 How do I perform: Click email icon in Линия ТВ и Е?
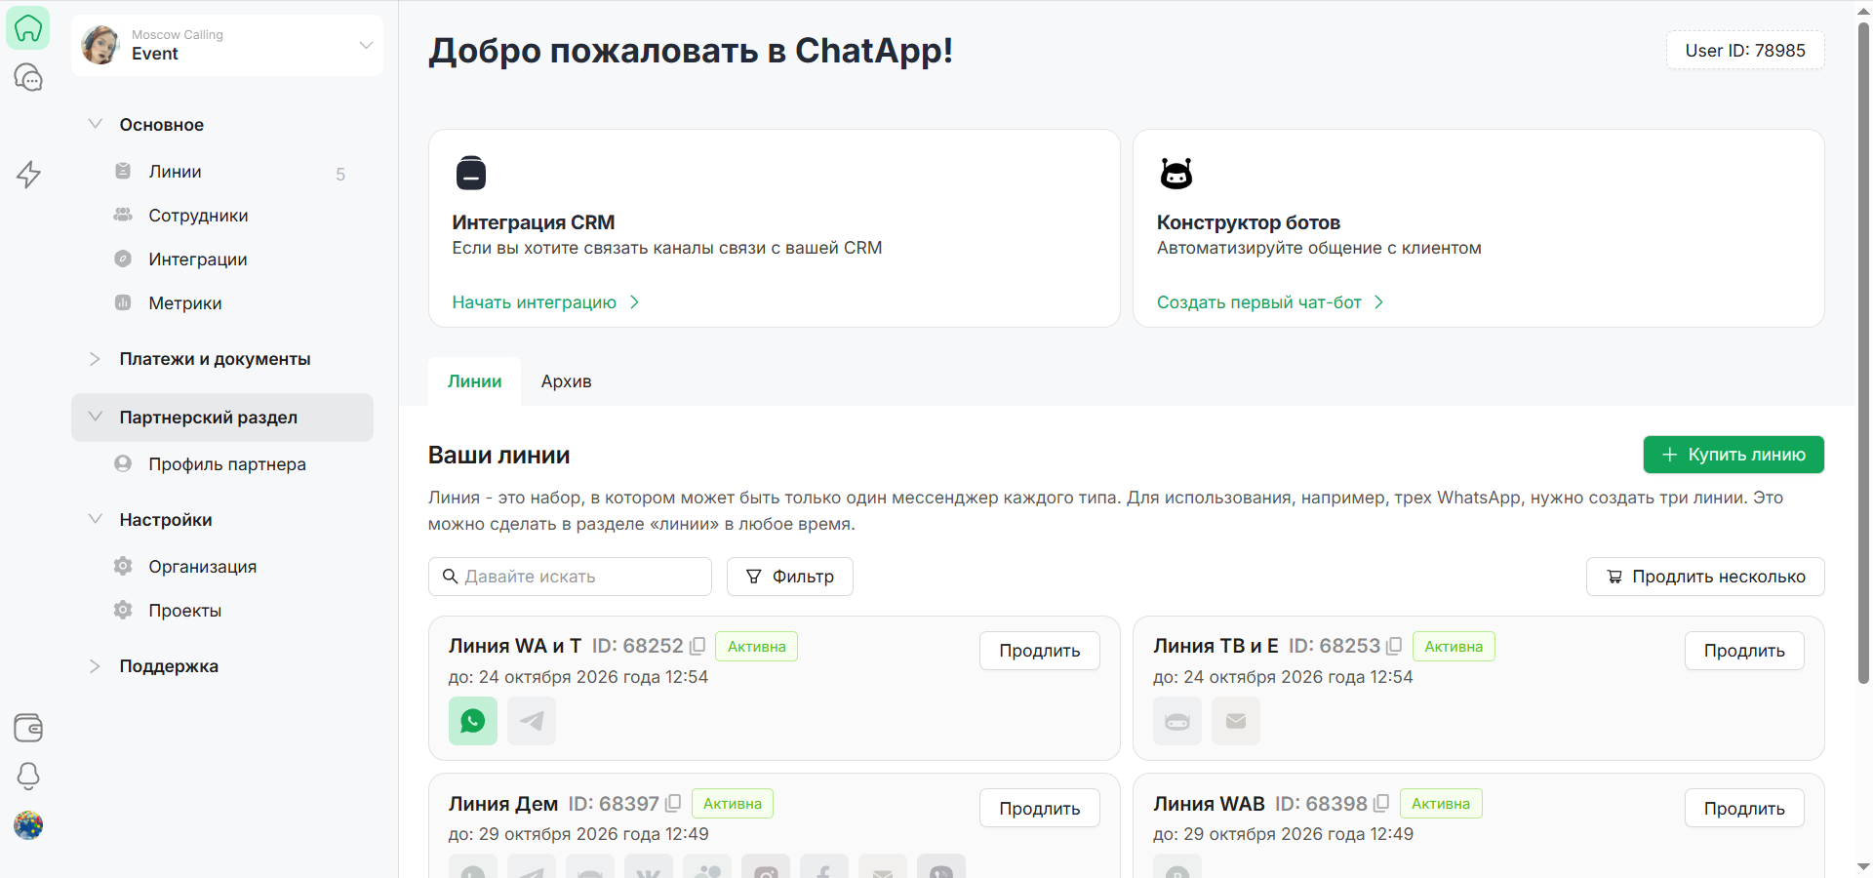point(1236,721)
